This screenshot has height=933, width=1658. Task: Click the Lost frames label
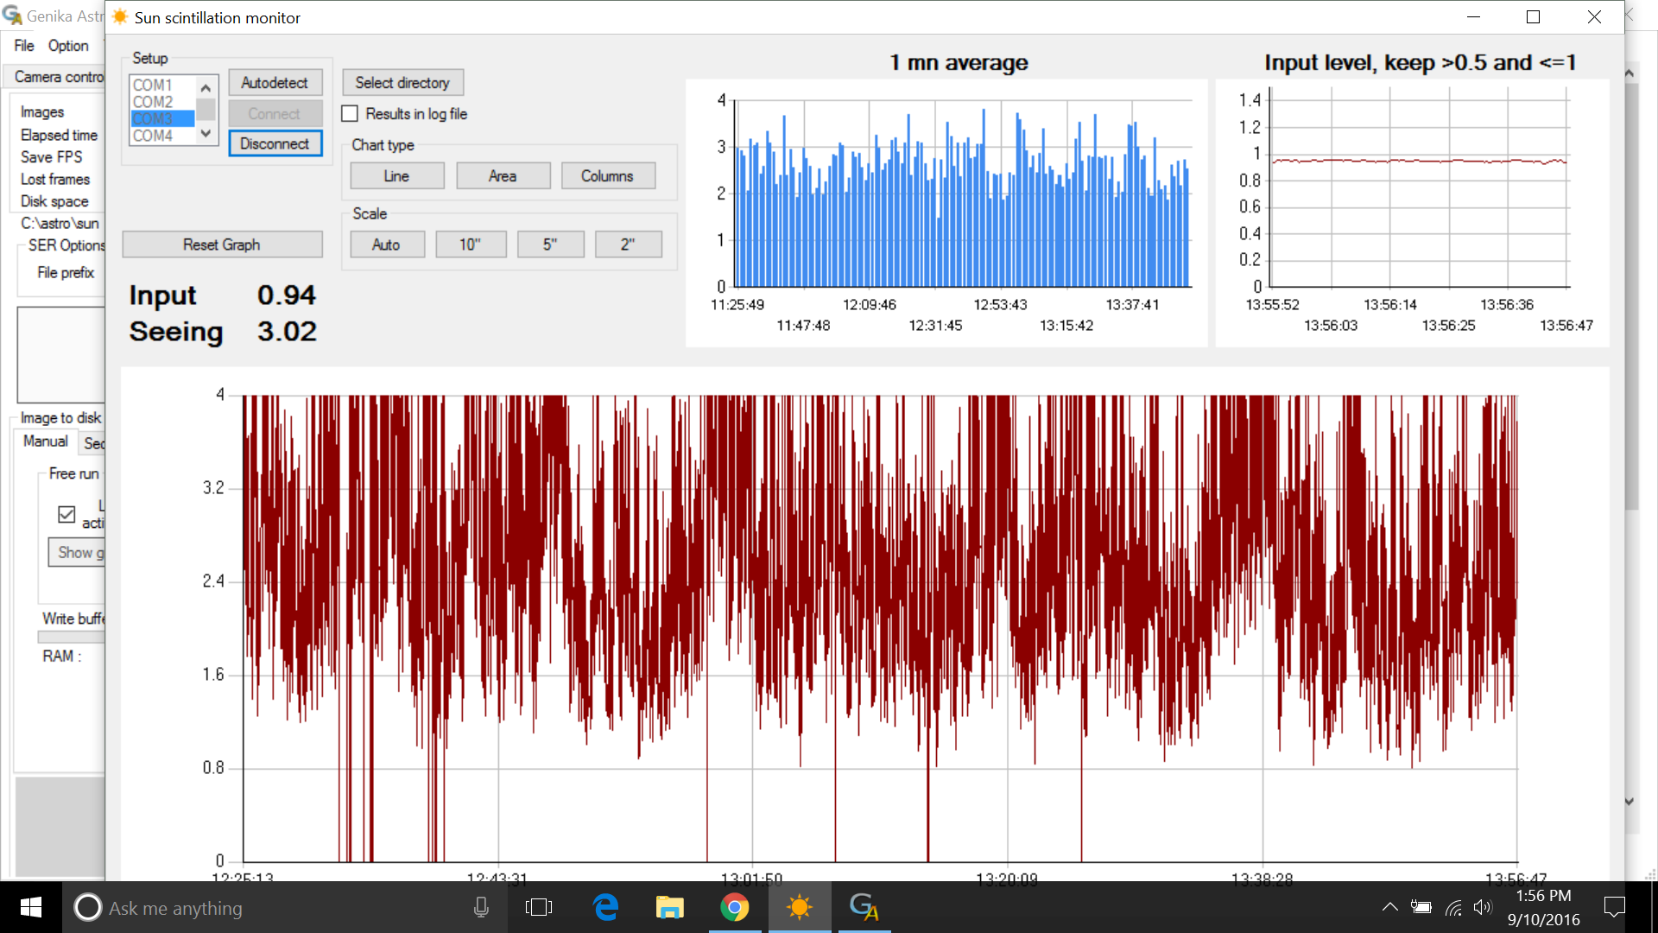click(55, 180)
